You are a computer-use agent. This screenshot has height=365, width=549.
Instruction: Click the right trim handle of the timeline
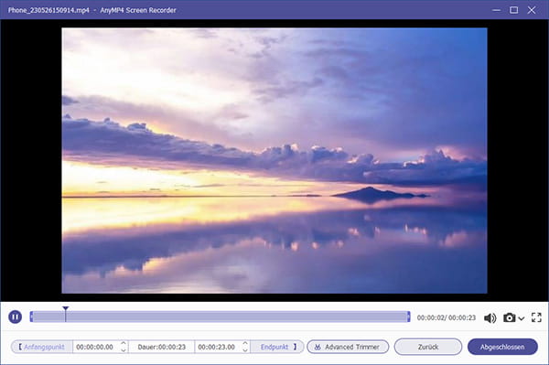pos(408,317)
